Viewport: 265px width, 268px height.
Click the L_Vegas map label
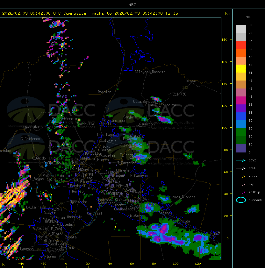pyautogui.click(x=37, y=179)
